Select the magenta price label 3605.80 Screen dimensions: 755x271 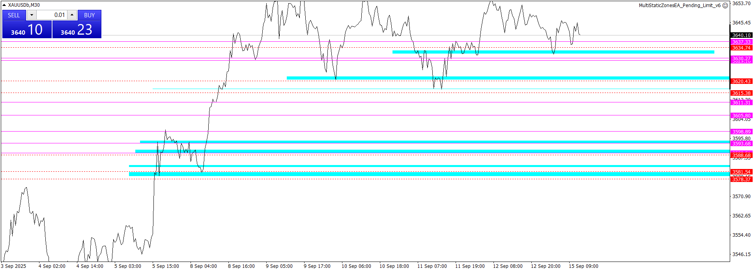click(x=742, y=115)
